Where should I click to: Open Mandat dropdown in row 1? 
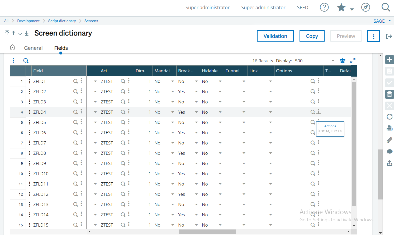coord(173,81)
